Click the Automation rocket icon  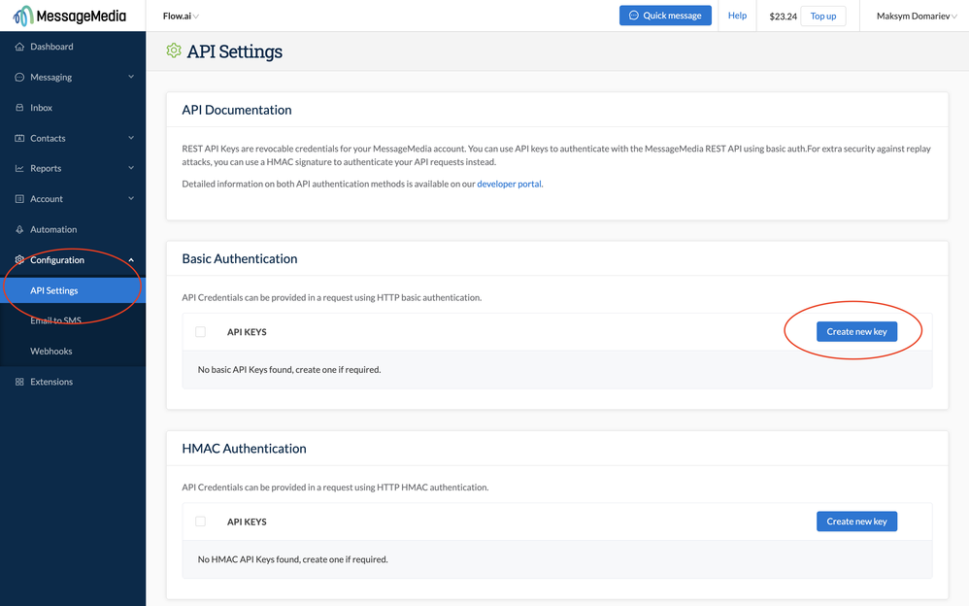point(19,229)
